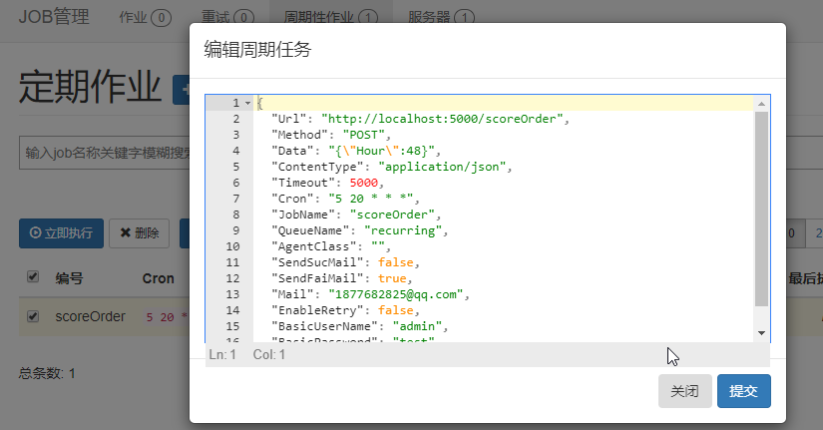Click line number 13 in the gutter
823x430 pixels.
click(x=232, y=294)
